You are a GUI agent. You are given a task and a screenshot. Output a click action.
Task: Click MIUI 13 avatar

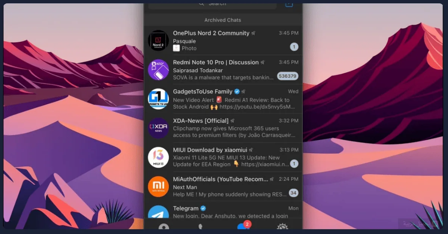[x=158, y=157]
